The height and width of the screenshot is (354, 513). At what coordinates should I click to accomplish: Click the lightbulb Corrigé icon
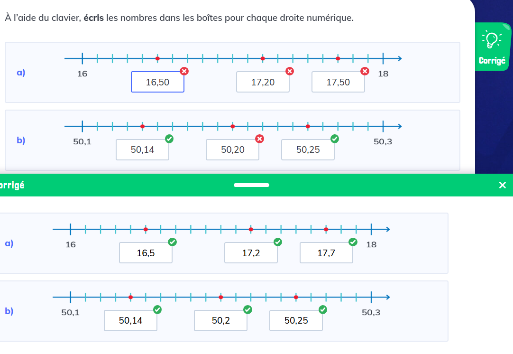[x=490, y=40]
